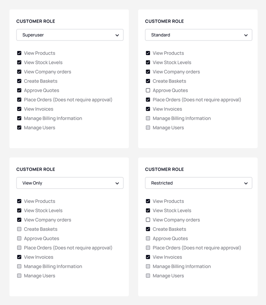
Task: Uncheck Place Orders in Standard card
Action: click(148, 100)
